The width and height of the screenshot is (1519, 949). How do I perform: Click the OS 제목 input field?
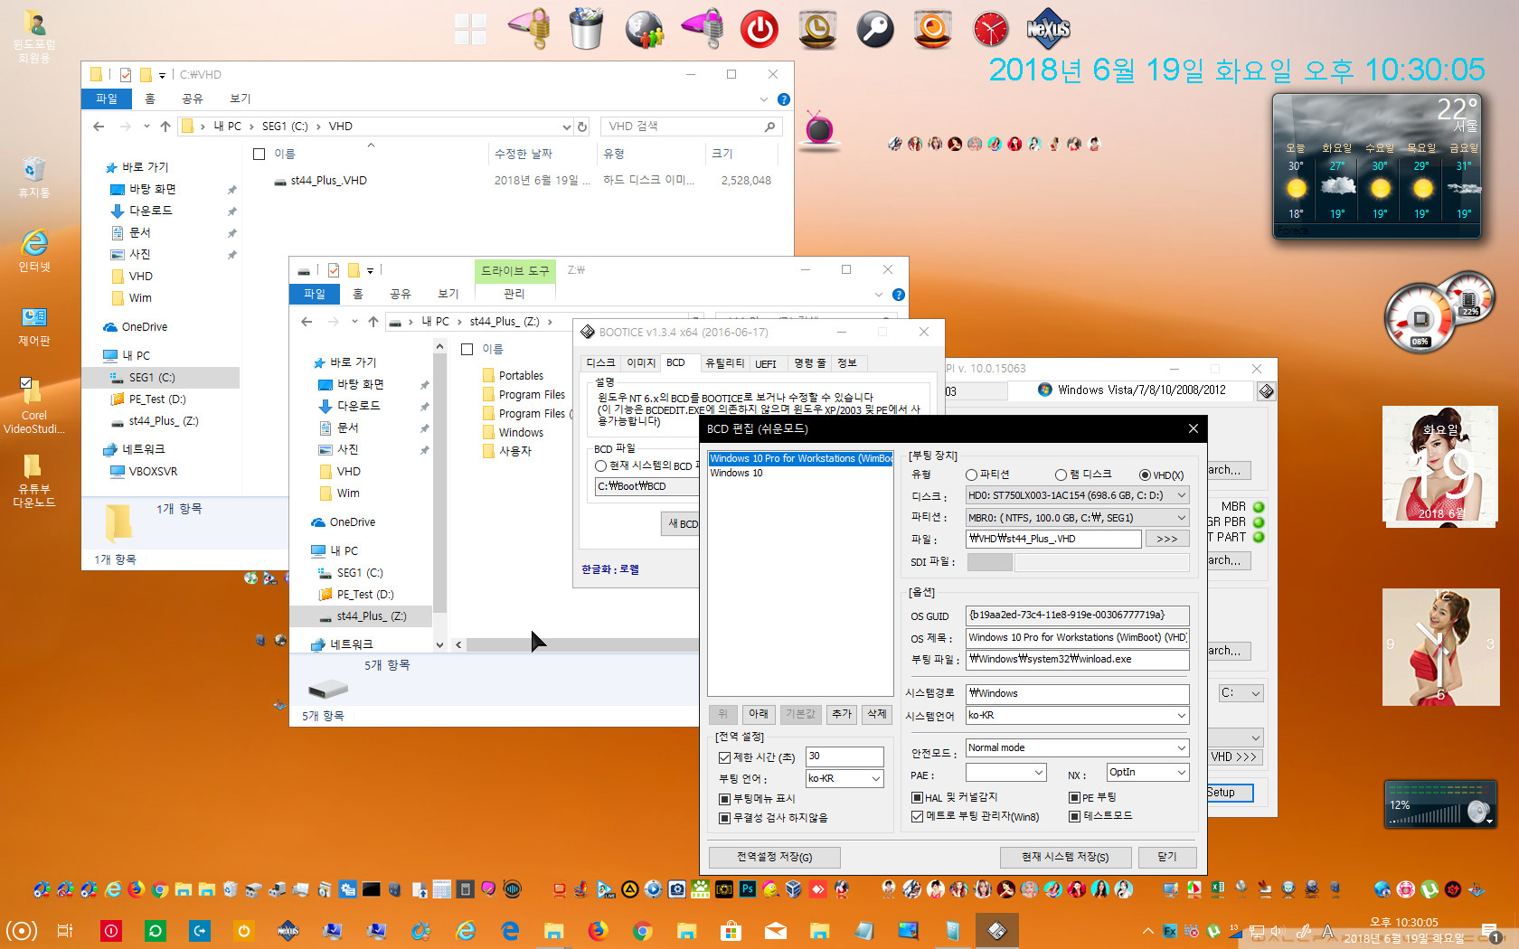pos(1077,638)
